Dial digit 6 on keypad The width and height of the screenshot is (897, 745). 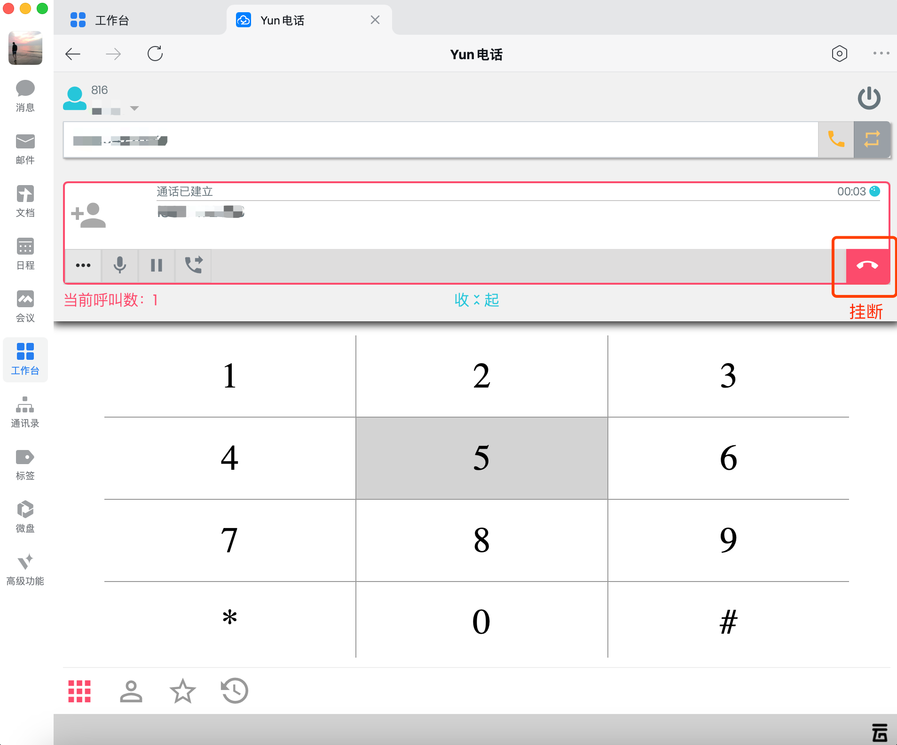tap(728, 458)
